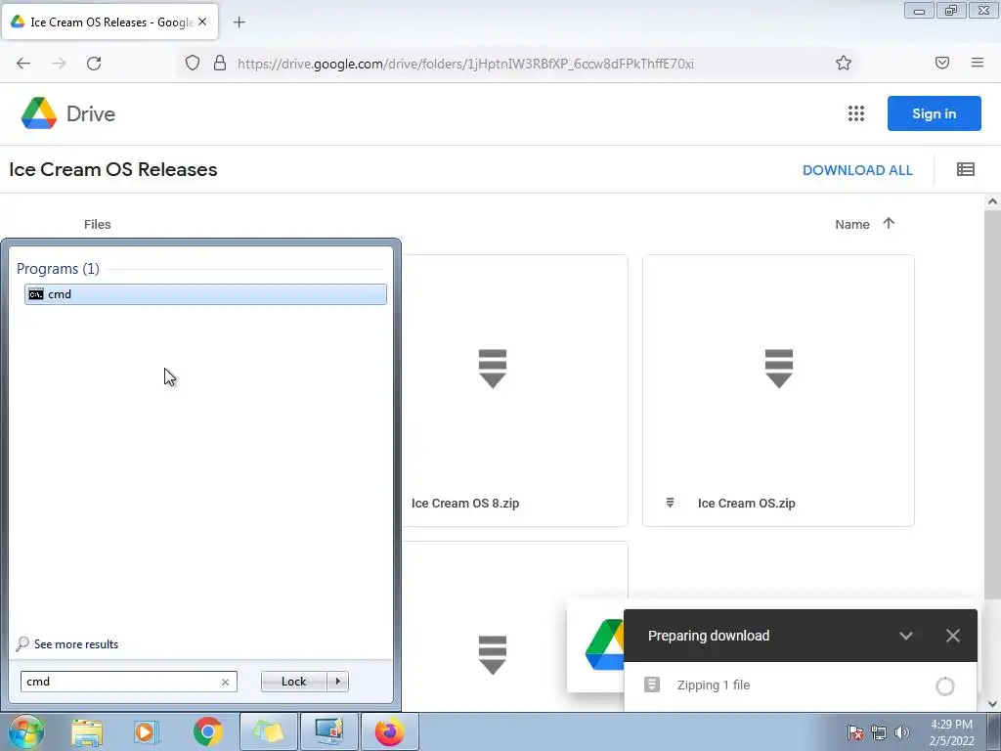Click the Sign in button
The height and width of the screenshot is (751, 1001).
(934, 113)
